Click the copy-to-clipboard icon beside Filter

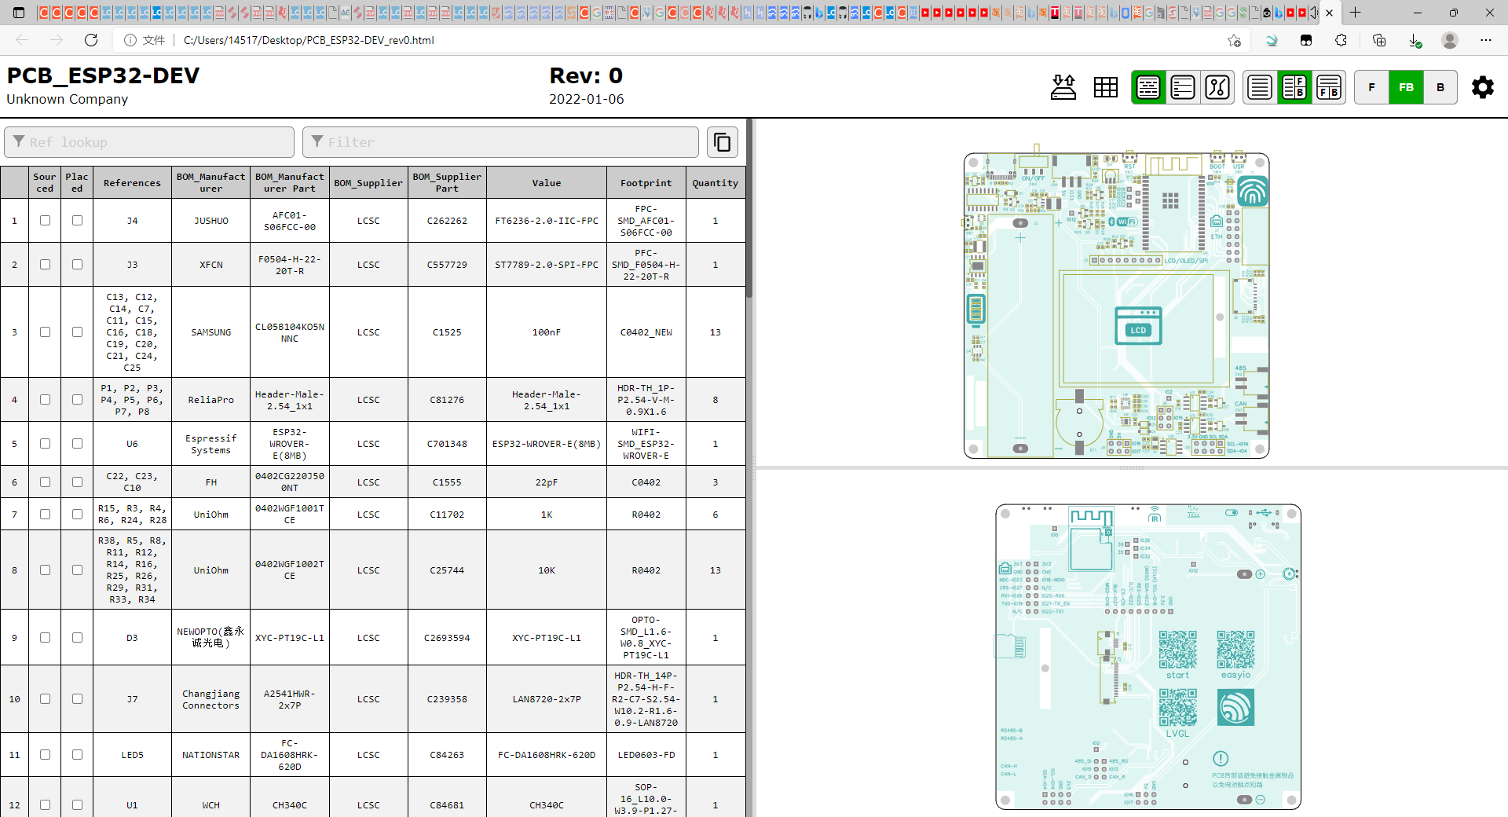click(x=722, y=142)
